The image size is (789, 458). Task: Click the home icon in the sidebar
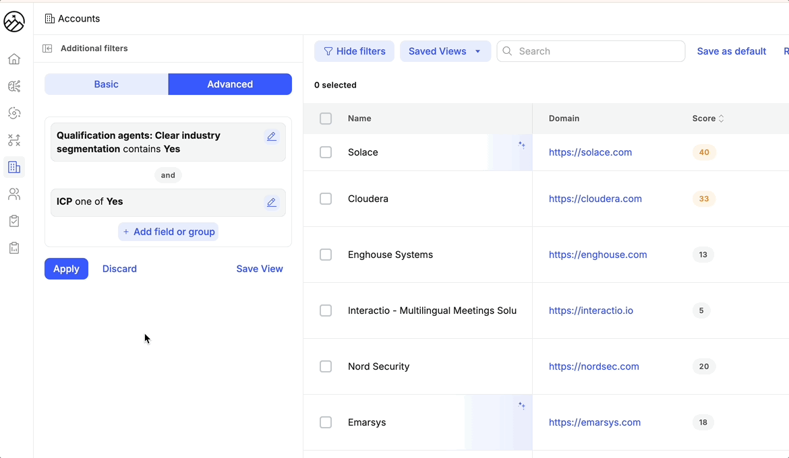tap(14, 59)
